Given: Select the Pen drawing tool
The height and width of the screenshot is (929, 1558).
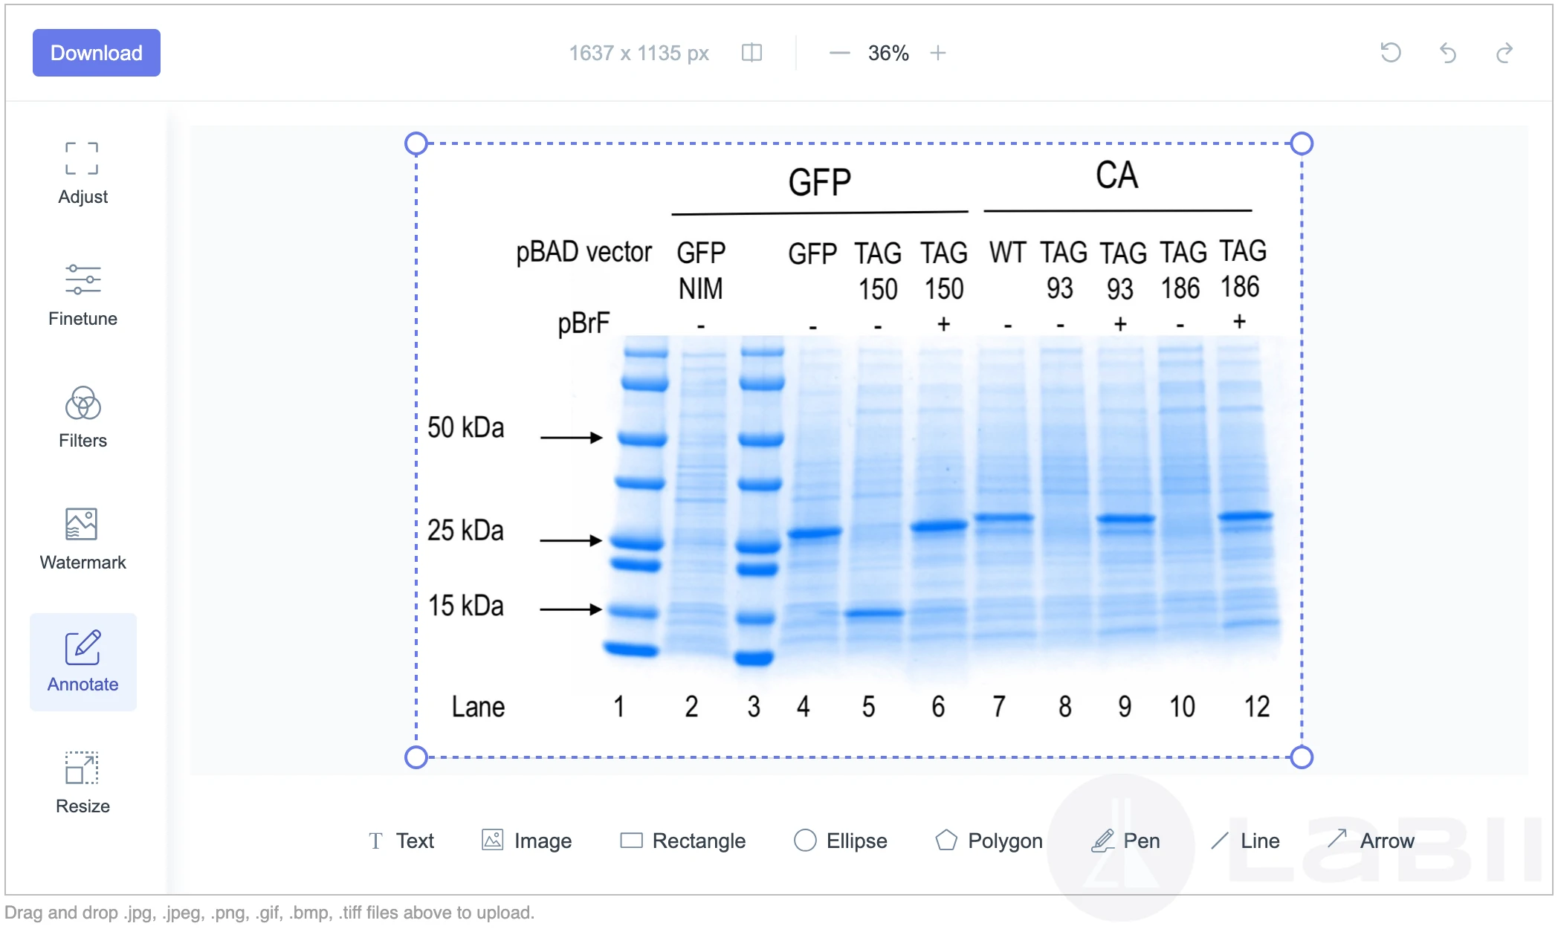Looking at the screenshot, I should coord(1125,841).
